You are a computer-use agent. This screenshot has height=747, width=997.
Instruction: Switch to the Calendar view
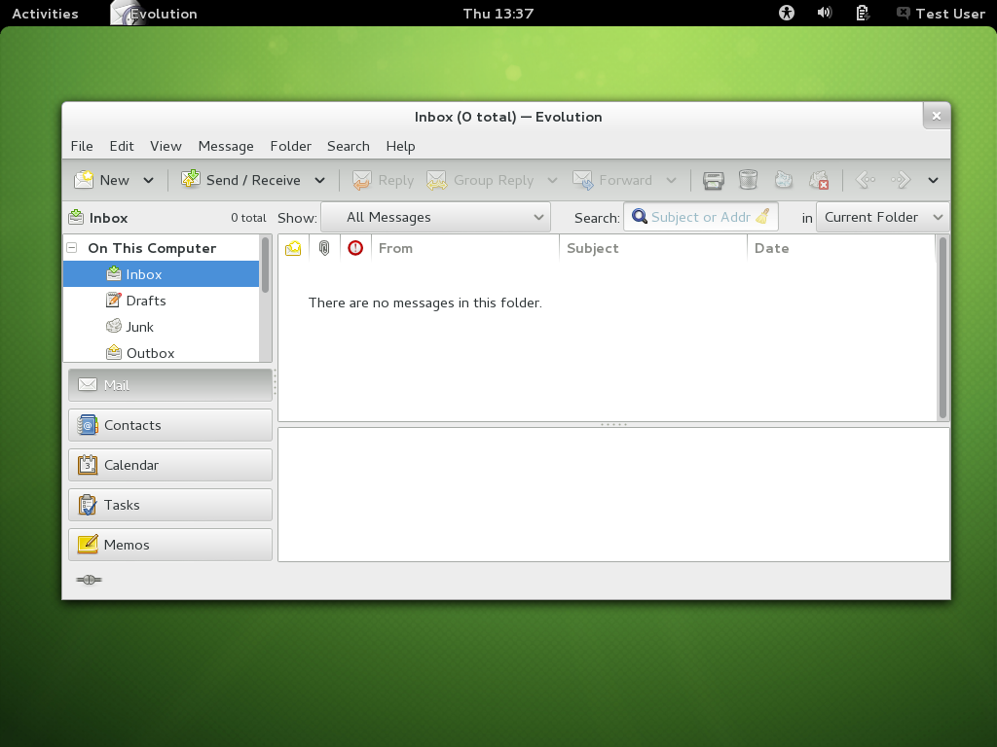(x=170, y=465)
